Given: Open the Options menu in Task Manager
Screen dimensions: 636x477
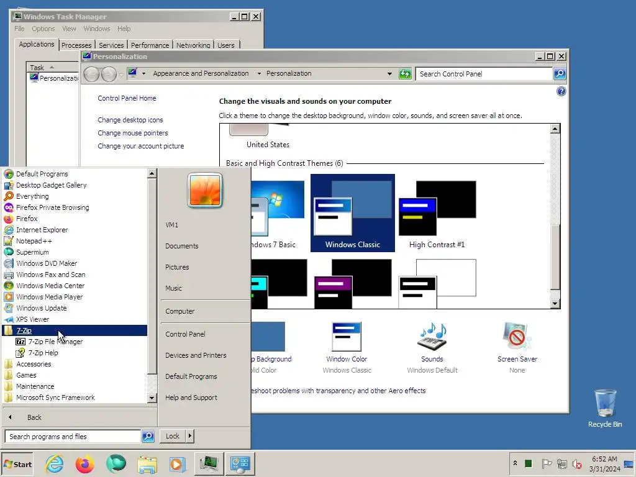Looking at the screenshot, I should click(x=43, y=29).
